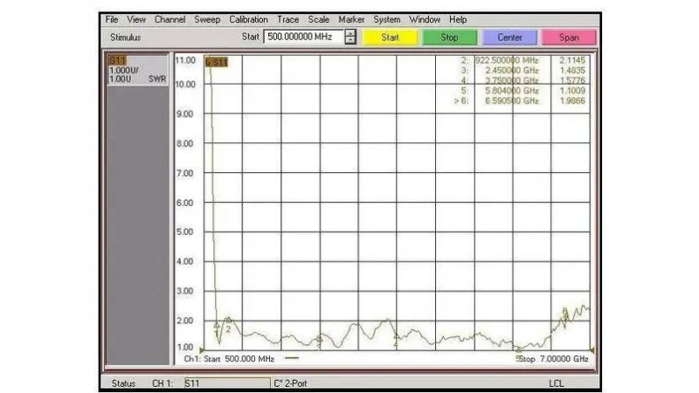
Task: Open the Sweep menu
Action: (207, 19)
